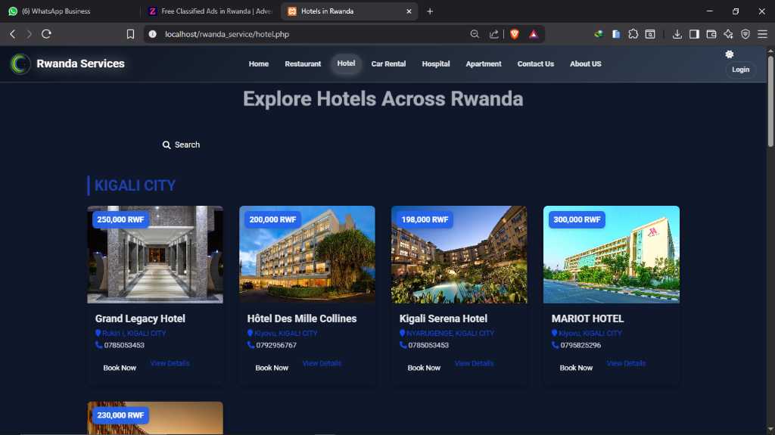Open a new browser tab with plus
This screenshot has width=775, height=435.
pos(430,11)
